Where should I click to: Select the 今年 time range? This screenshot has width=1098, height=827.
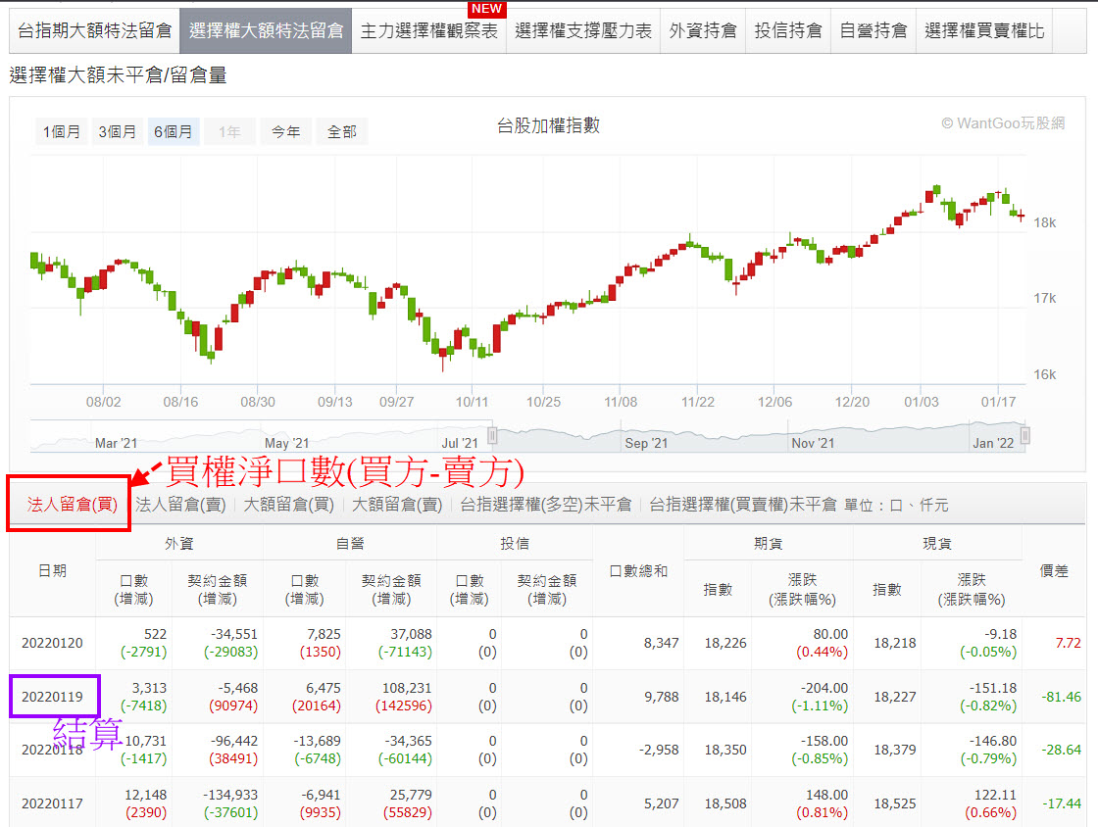(285, 131)
